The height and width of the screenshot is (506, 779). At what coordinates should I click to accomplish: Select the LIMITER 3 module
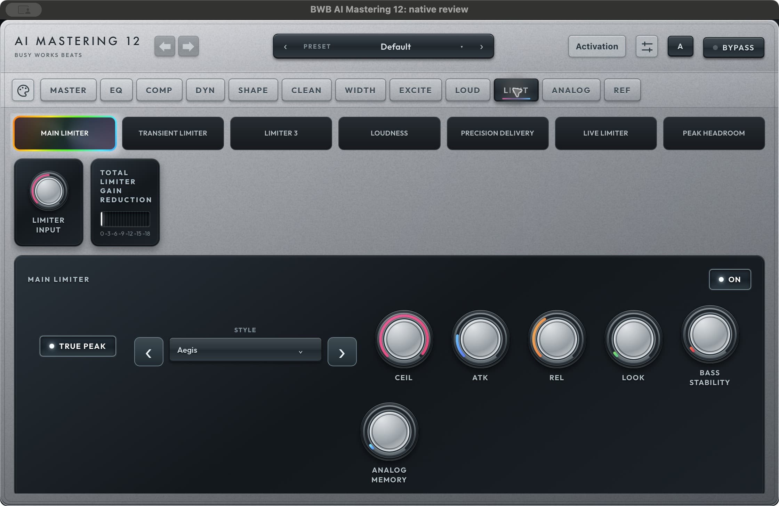coord(281,133)
